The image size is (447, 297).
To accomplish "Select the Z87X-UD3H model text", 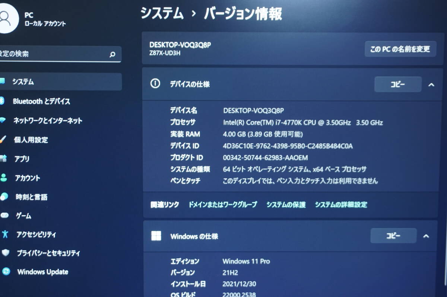I will tap(165, 53).
